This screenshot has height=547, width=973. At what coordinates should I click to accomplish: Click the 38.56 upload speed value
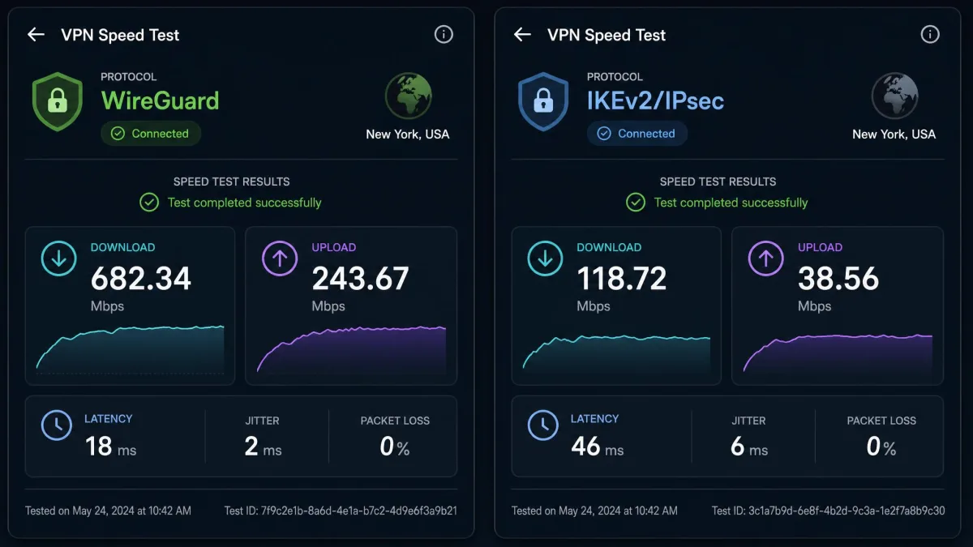tap(838, 279)
